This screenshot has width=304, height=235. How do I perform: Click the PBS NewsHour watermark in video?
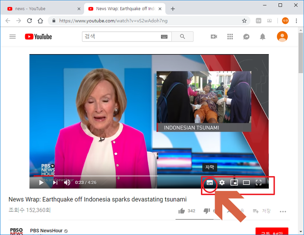(48, 169)
